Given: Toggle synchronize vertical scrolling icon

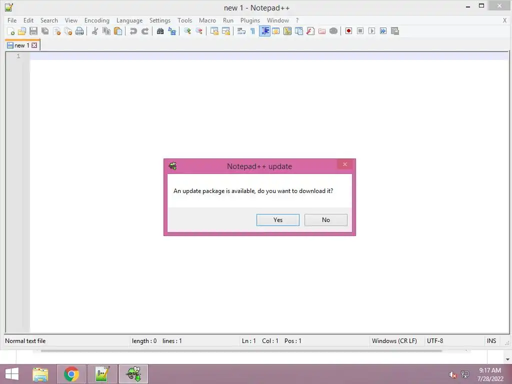Looking at the screenshot, I should pos(214,31).
